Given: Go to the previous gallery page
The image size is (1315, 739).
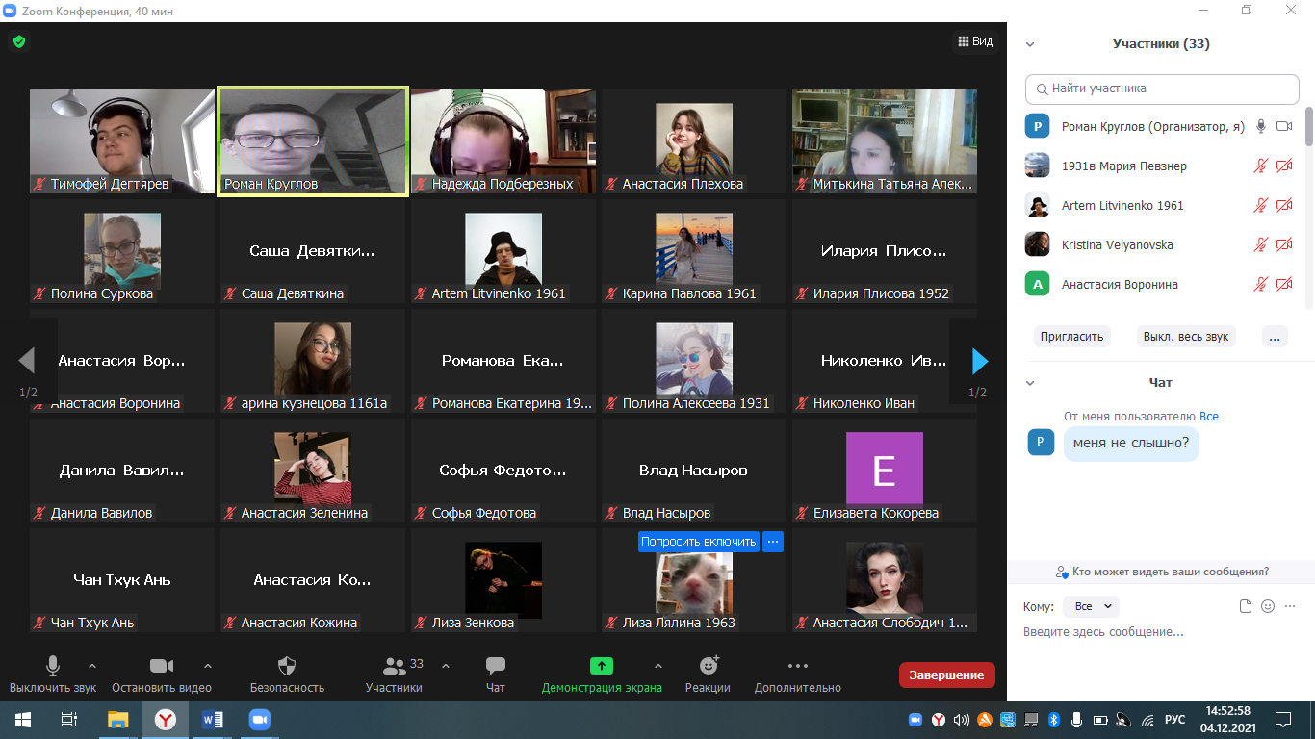Looking at the screenshot, I should click(x=28, y=361).
